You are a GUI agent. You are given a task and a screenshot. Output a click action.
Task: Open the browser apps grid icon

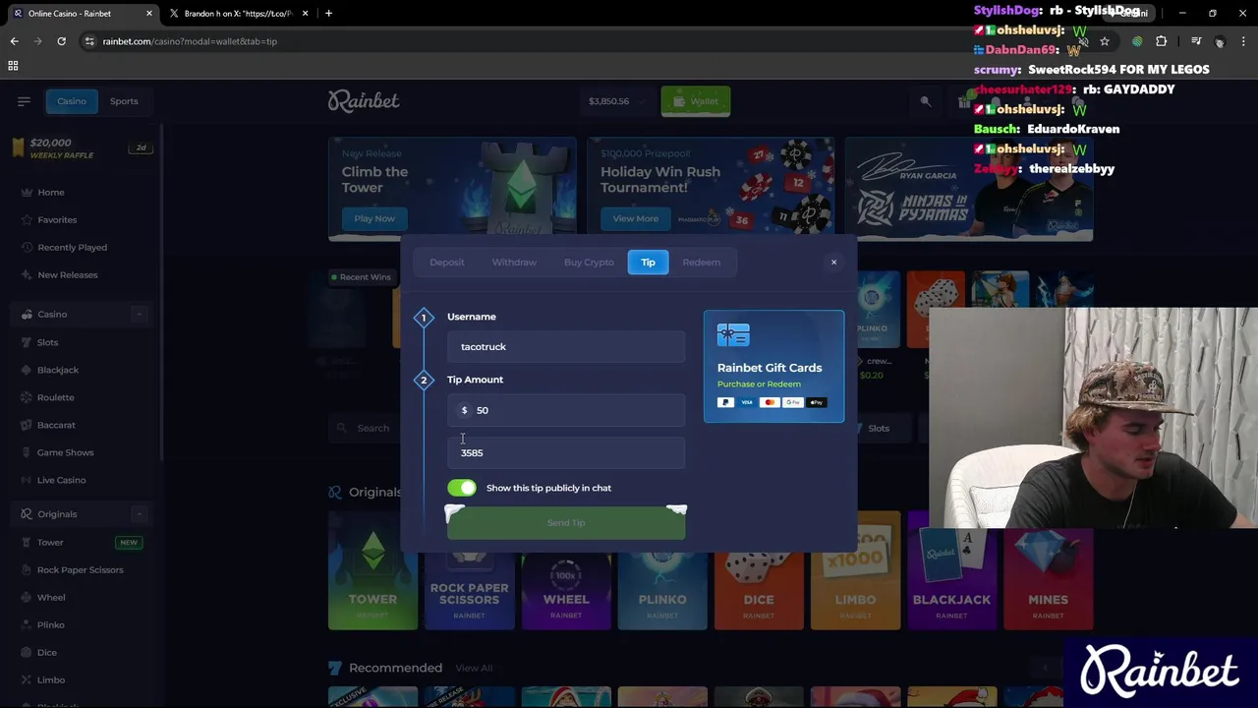pyautogui.click(x=13, y=66)
